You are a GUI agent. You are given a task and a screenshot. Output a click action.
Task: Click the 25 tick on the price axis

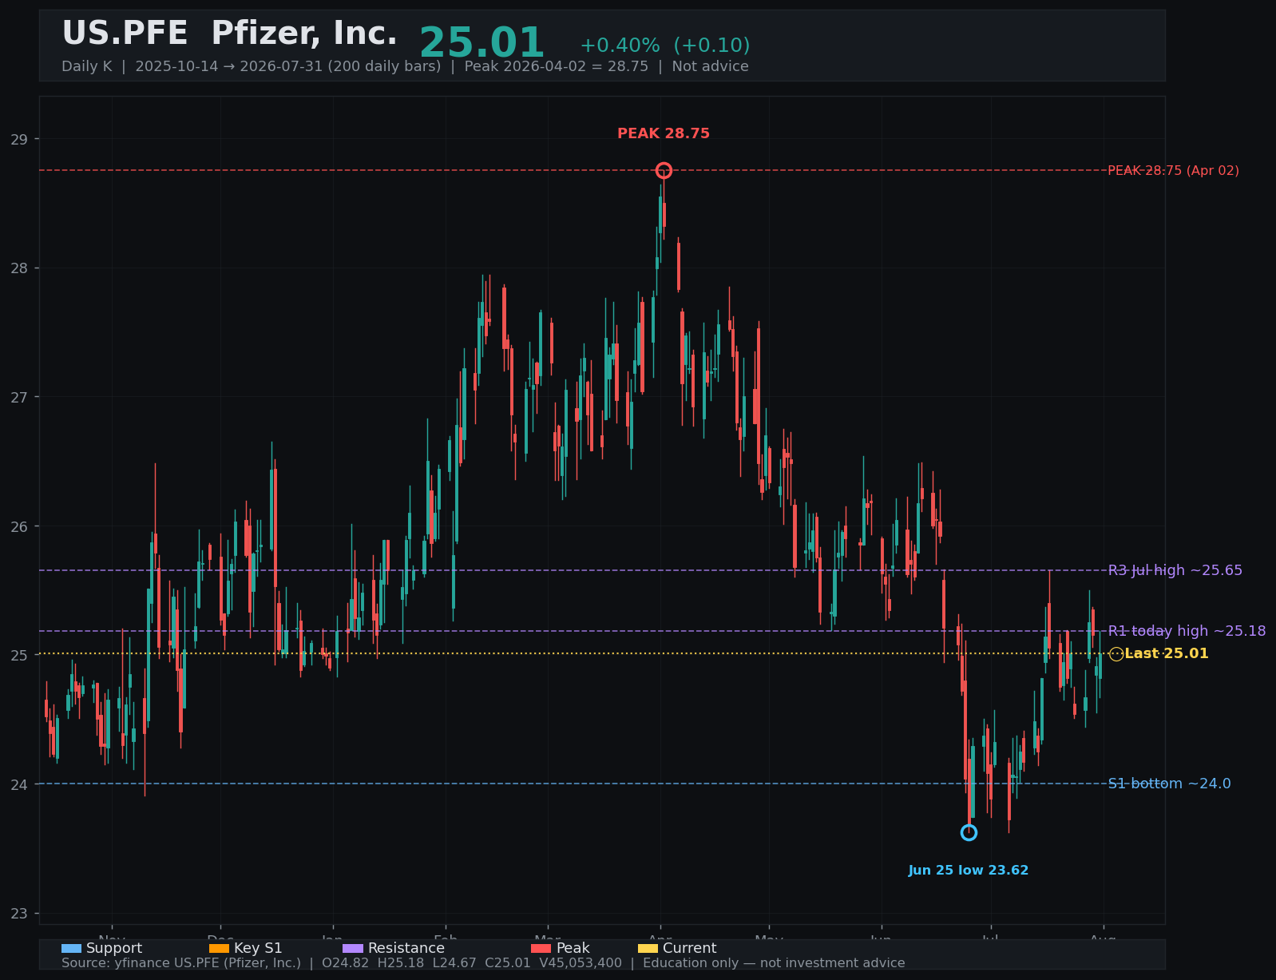pos(18,655)
